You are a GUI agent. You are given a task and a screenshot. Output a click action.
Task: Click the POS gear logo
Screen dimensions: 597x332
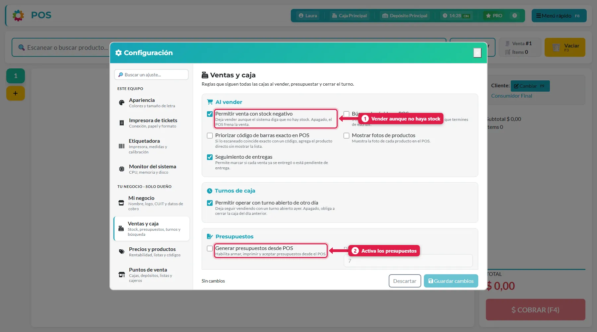pyautogui.click(x=18, y=15)
